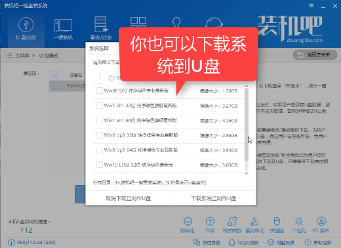Screen dimensions: 341x248
Task: Click 取消下载且制作U盘 button
Action: click(128, 198)
